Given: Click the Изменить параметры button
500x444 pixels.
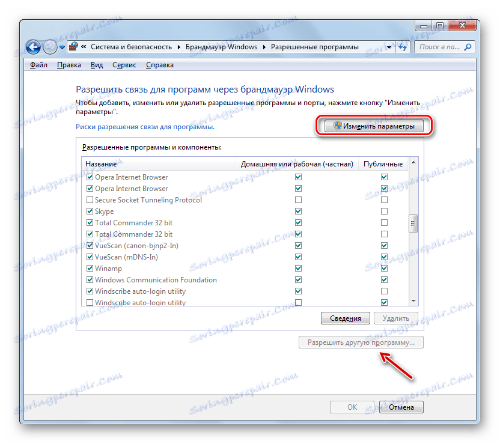Looking at the screenshot, I should click(x=374, y=126).
